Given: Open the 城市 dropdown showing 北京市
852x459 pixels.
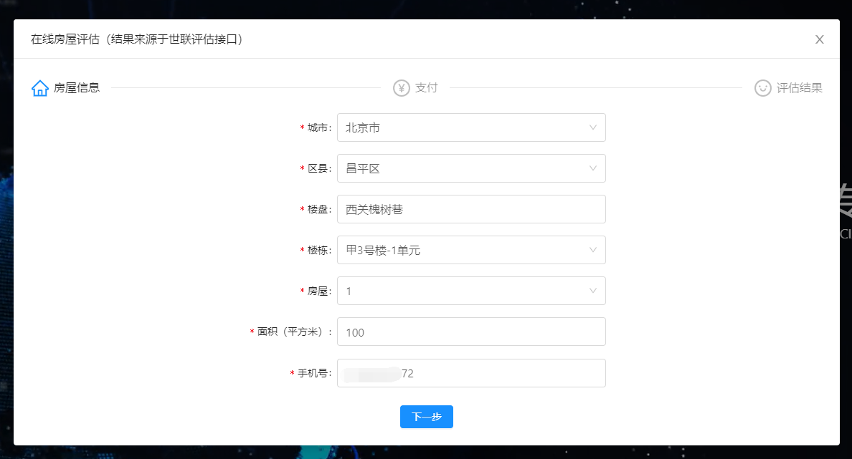Looking at the screenshot, I should 471,127.
